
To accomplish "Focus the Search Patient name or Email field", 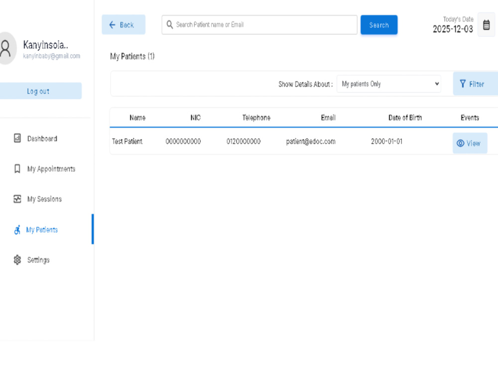I will pyautogui.click(x=259, y=25).
